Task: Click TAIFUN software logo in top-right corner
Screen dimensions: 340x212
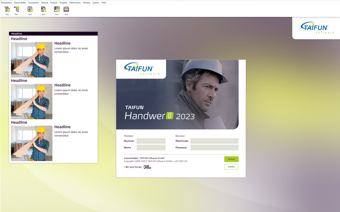Action: [x=317, y=28]
